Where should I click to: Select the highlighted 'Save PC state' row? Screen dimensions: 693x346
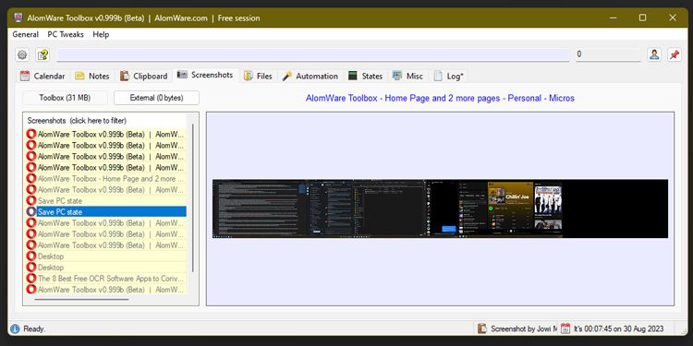pyautogui.click(x=105, y=212)
